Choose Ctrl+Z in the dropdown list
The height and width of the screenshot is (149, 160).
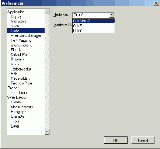click(x=94, y=26)
